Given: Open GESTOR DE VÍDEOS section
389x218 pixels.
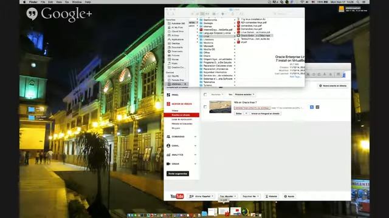Looking at the screenshot, I should [182, 104].
